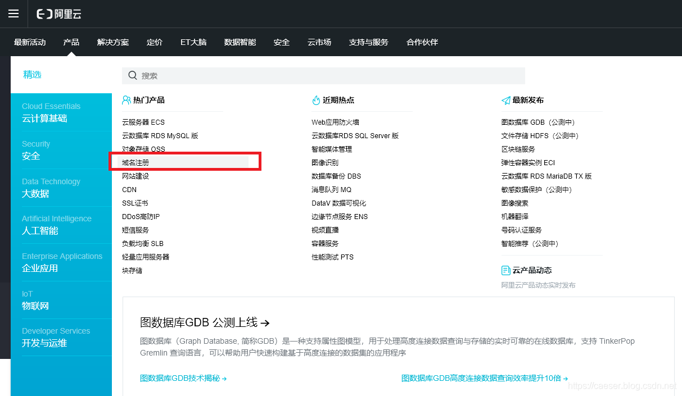Open 轻量应用服务器 link
682x396 pixels.
coord(146,257)
